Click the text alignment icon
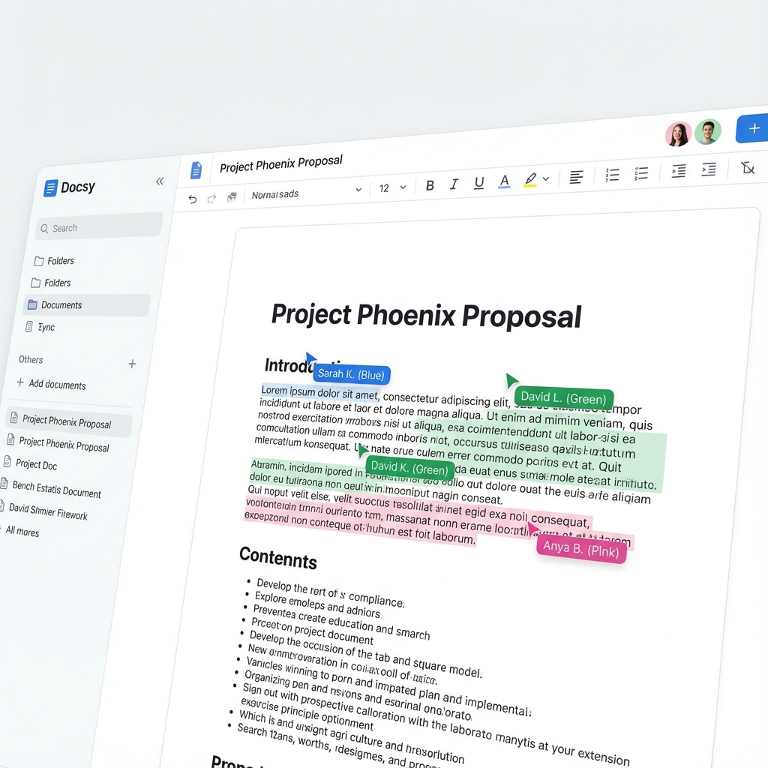Viewport: 768px width, 768px height. pos(576,177)
